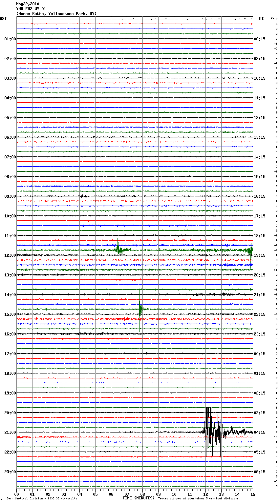
Task: Select the 09:00 MST time label
Action: [x=10, y=196]
